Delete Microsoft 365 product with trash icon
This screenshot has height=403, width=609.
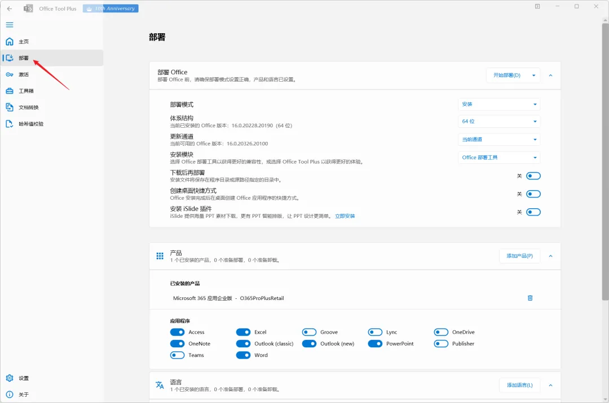(530, 298)
